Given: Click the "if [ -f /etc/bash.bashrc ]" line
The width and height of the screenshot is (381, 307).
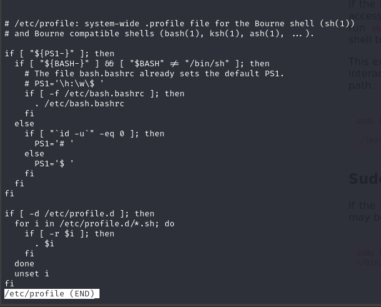Looking at the screenshot, I should [104, 93].
